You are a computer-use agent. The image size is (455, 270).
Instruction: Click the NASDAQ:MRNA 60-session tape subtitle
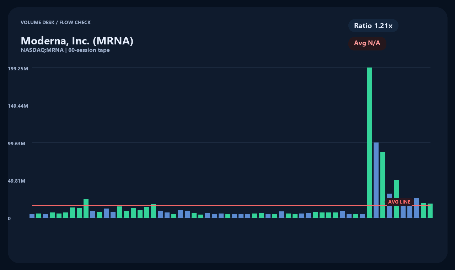(65, 50)
